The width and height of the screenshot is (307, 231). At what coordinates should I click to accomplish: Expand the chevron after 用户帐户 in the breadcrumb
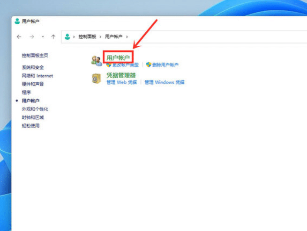click(127, 37)
